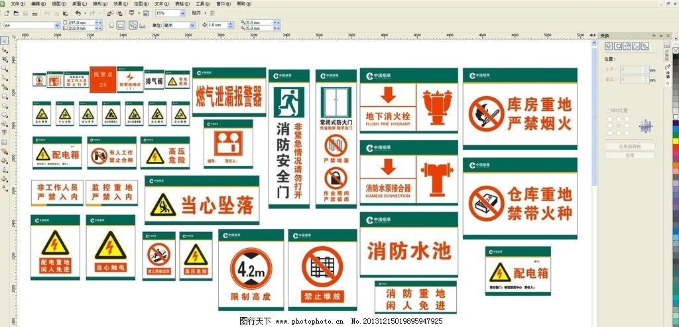Open Position tab in Transform docker
This screenshot has height=327, width=679.
[x=609, y=46]
